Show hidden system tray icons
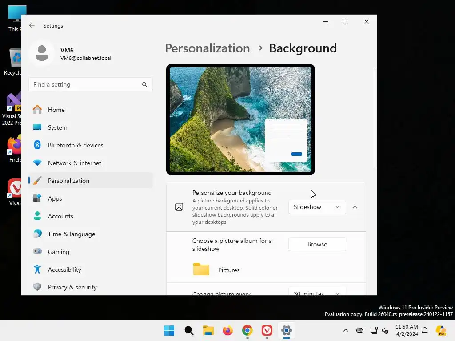The width and height of the screenshot is (455, 341). [x=346, y=330]
